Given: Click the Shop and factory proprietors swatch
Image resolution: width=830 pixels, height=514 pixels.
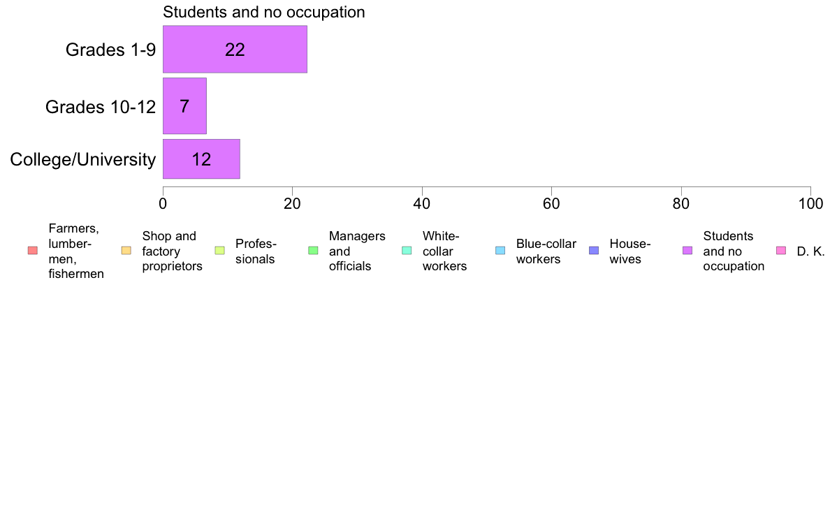Looking at the screenshot, I should (126, 251).
